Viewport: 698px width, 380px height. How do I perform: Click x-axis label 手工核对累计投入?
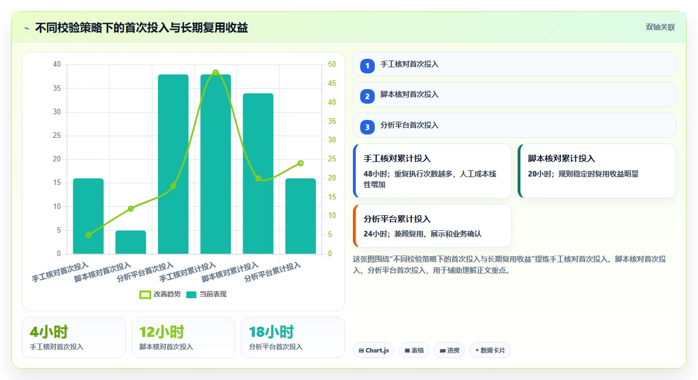[x=188, y=272]
